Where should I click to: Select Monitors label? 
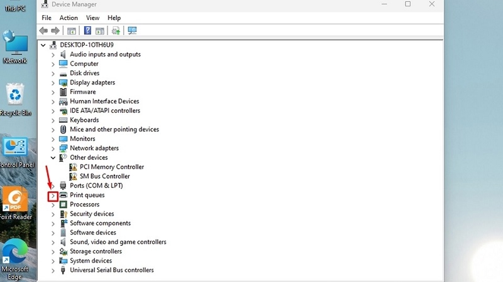(82, 138)
